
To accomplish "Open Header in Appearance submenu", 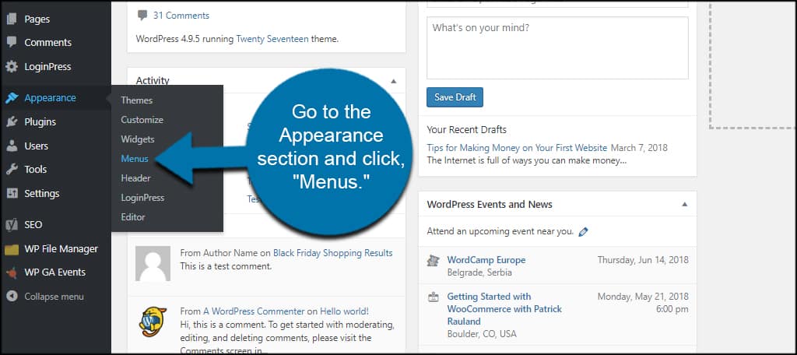I will click(x=135, y=178).
